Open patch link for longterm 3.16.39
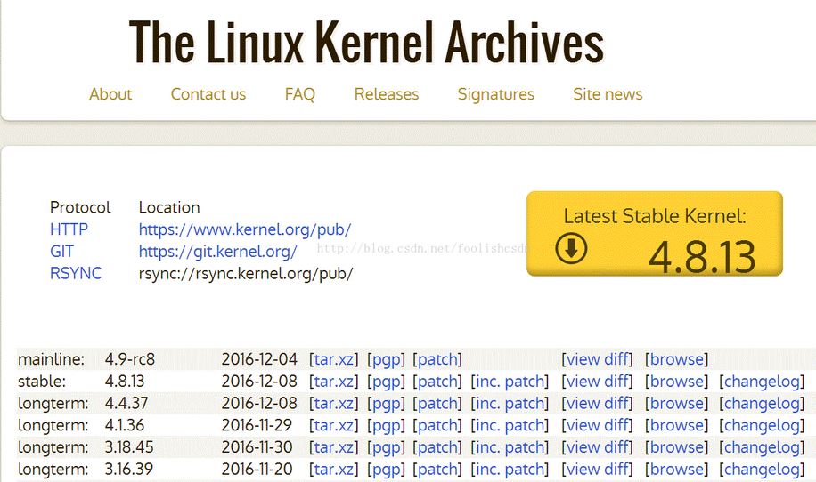 437,469
